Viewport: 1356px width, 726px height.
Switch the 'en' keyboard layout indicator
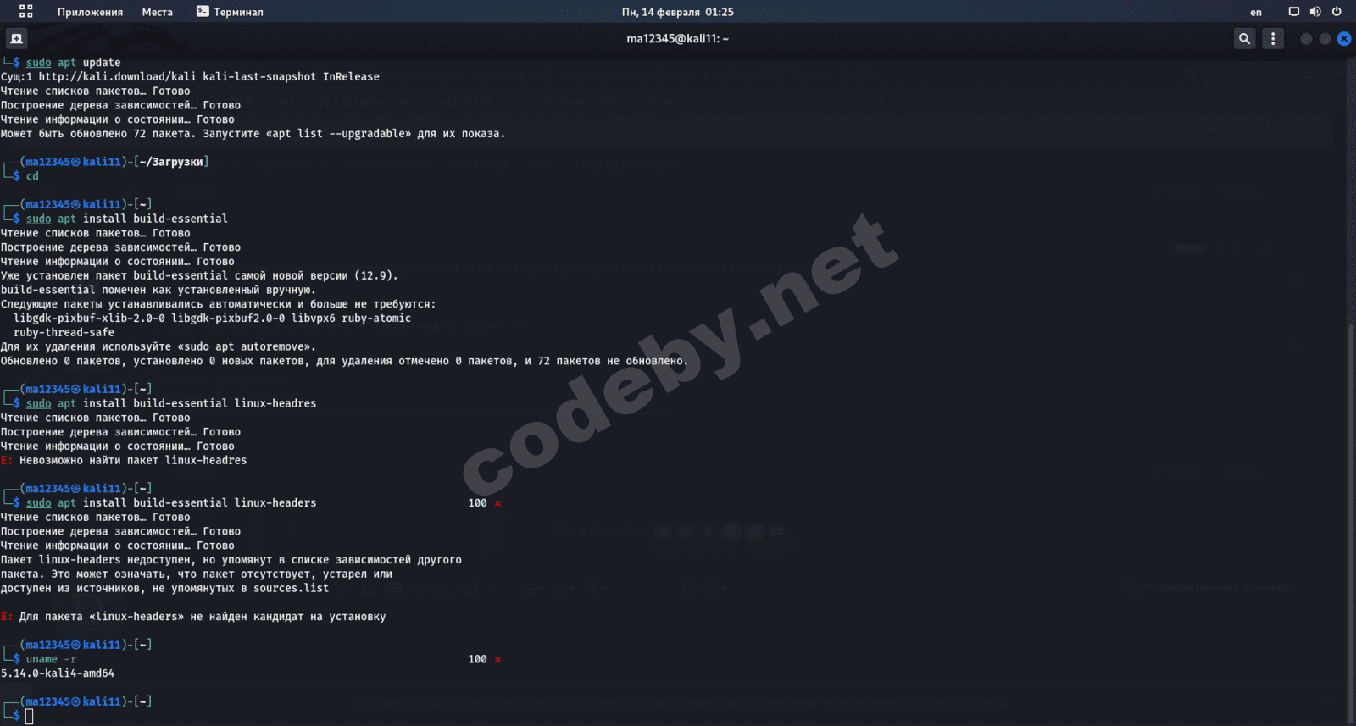tap(1255, 12)
